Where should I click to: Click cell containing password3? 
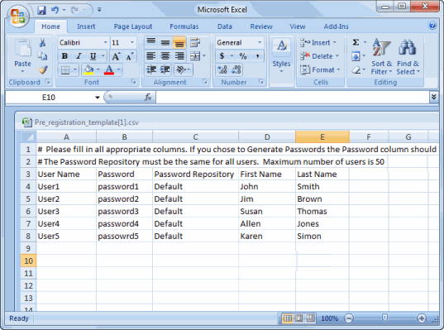(x=124, y=211)
